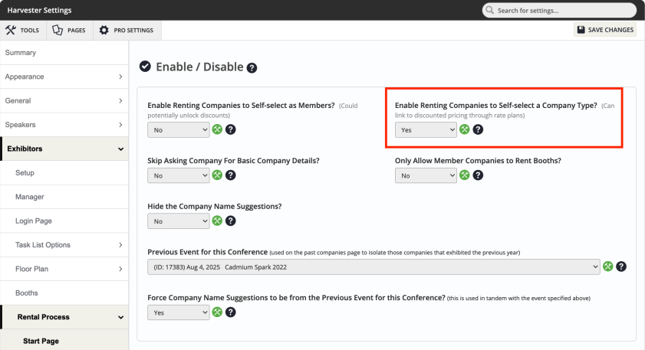Open help for Self-select as Members setting
Image resolution: width=645 pixels, height=350 pixels.
(231, 129)
